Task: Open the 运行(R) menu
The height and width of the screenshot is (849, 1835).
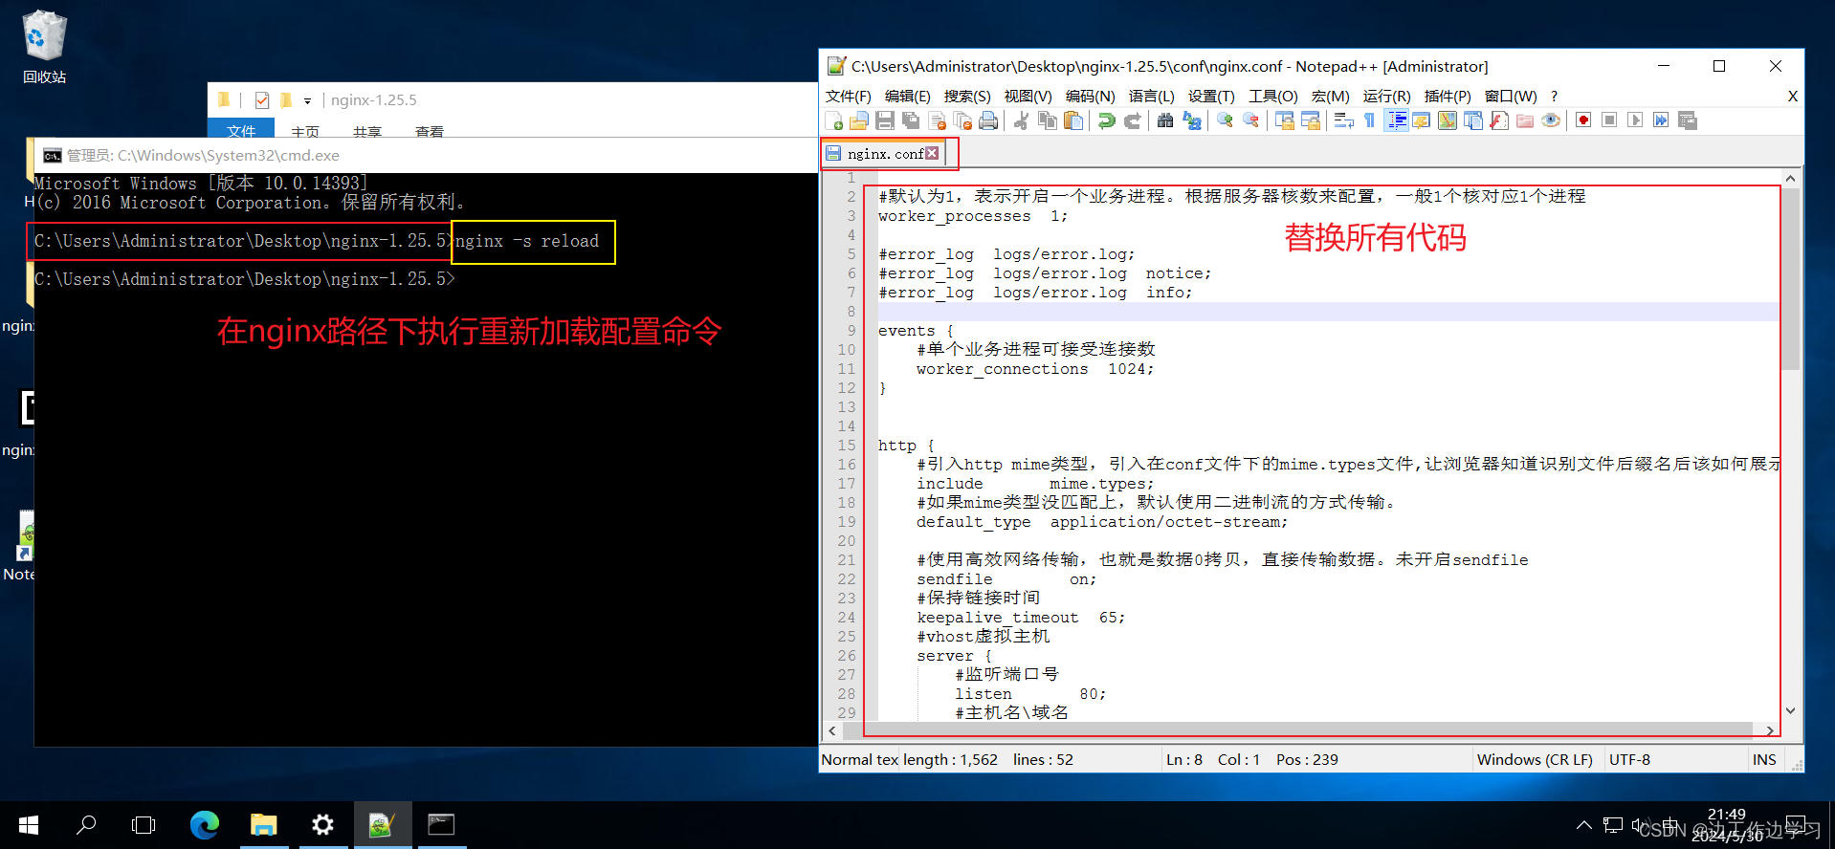Action: (1386, 97)
